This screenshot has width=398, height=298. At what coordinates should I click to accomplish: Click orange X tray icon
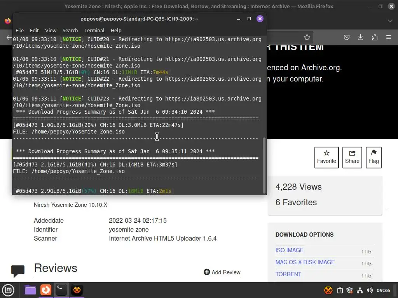[x=328, y=290]
